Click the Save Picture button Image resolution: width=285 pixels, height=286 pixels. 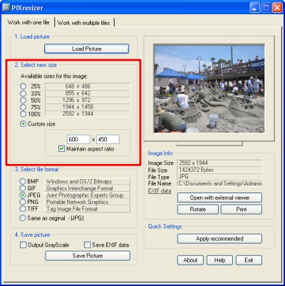coord(88,256)
